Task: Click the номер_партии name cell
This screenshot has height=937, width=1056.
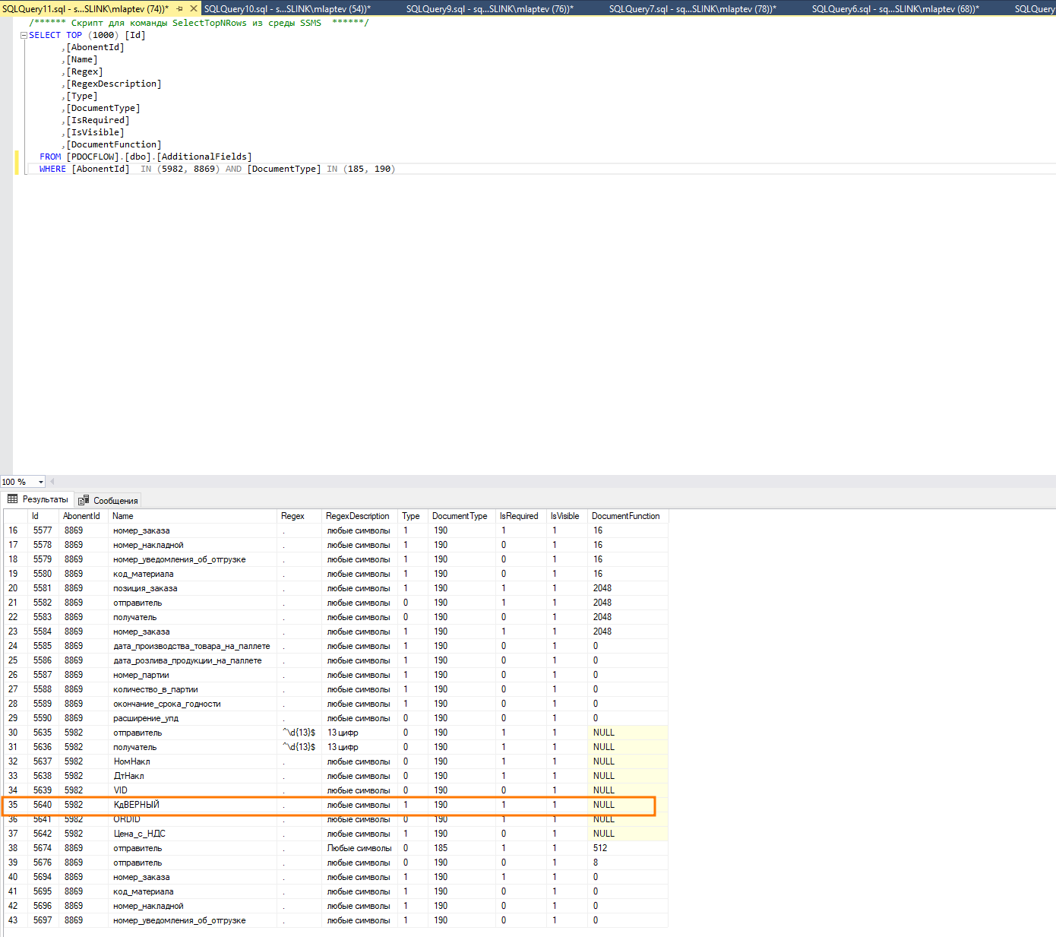Action: (194, 675)
